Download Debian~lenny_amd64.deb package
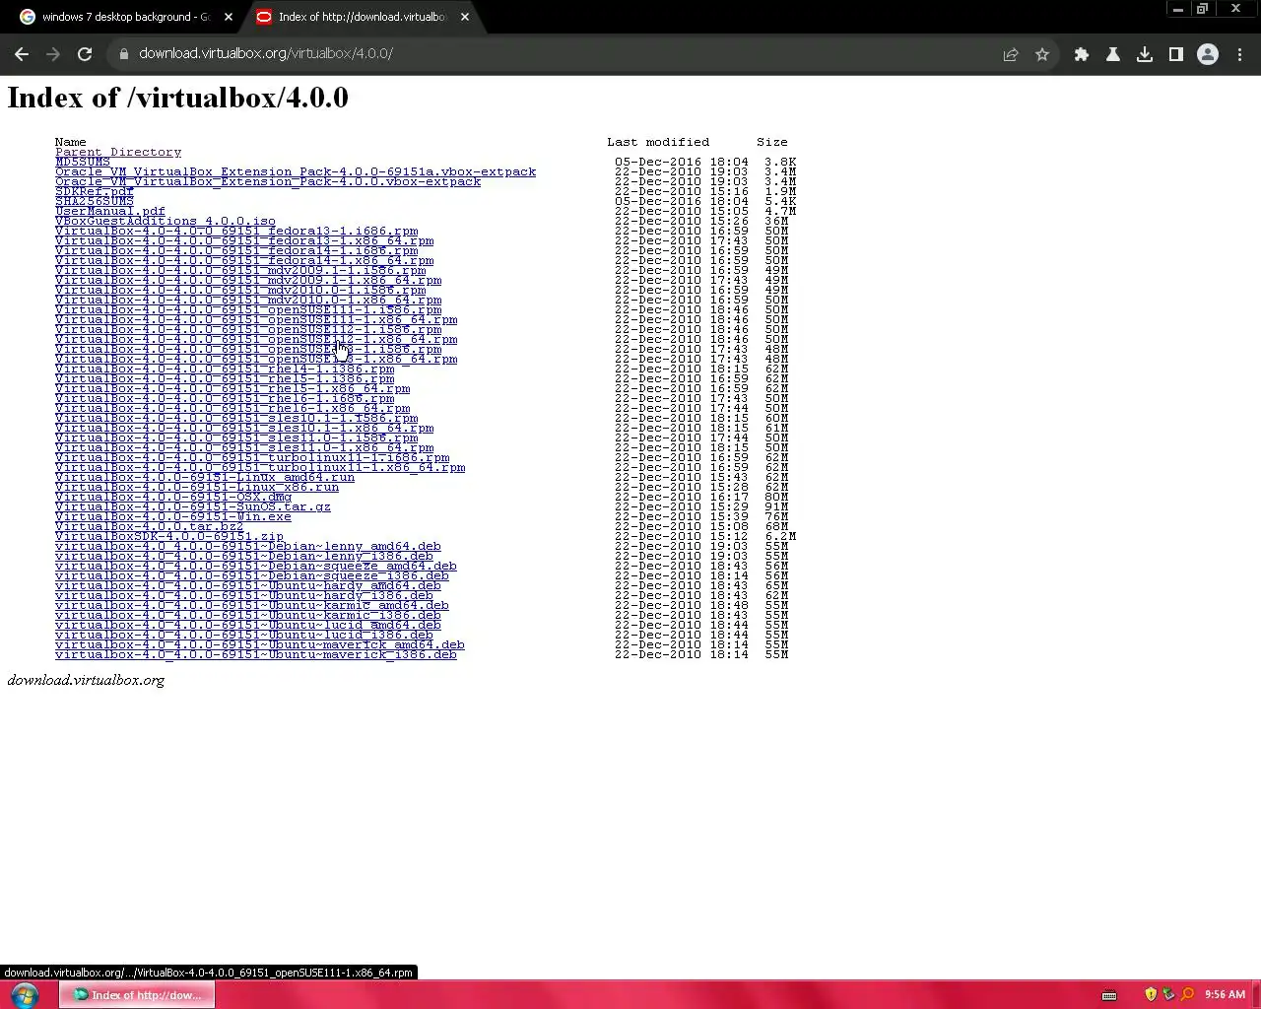Image resolution: width=1261 pixels, height=1009 pixels. 248,546
